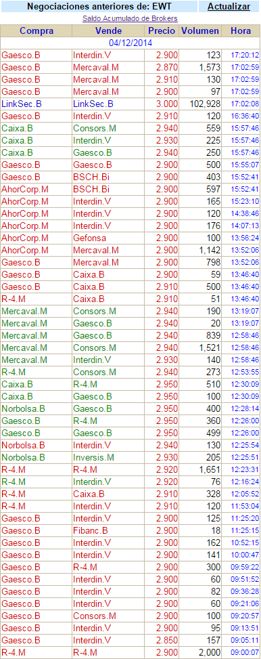Click the time 10:00:47
The height and width of the screenshot is (659, 261).
tap(245, 555)
